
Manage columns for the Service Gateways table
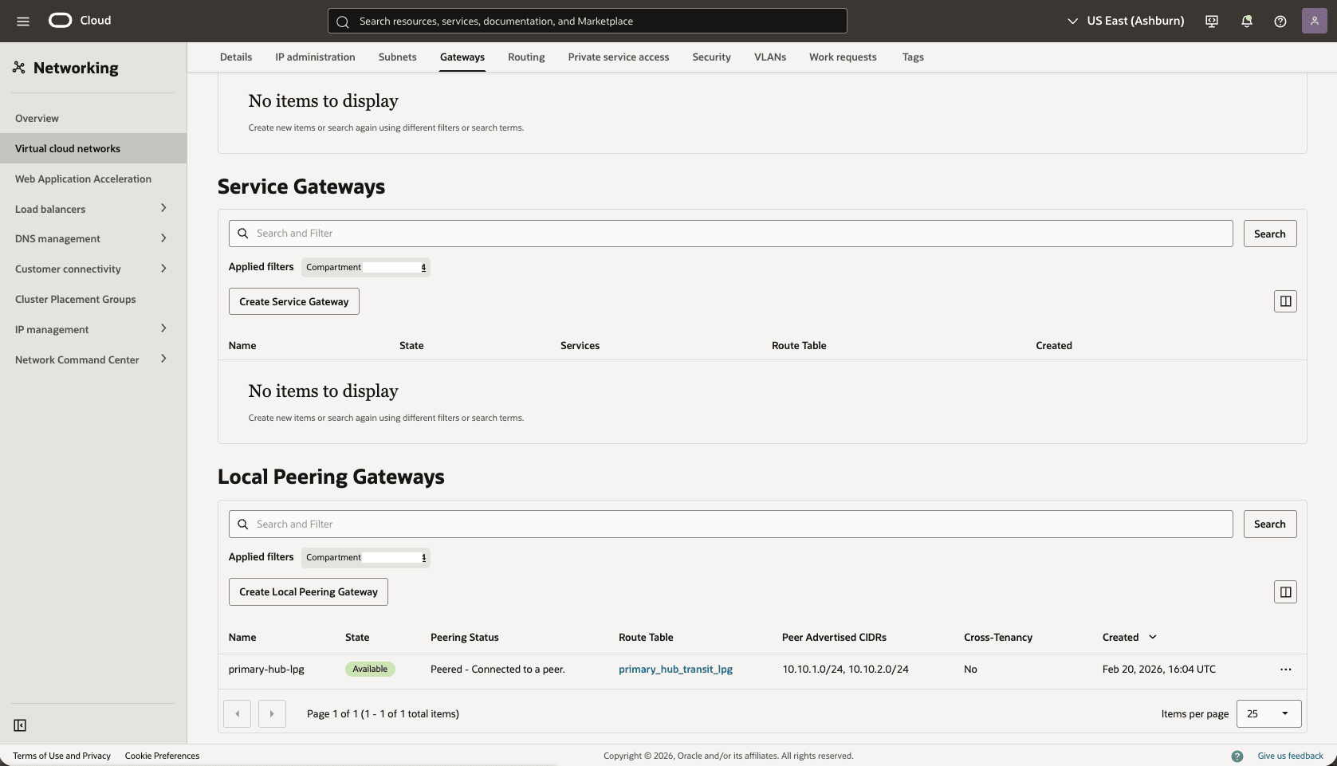click(x=1285, y=301)
